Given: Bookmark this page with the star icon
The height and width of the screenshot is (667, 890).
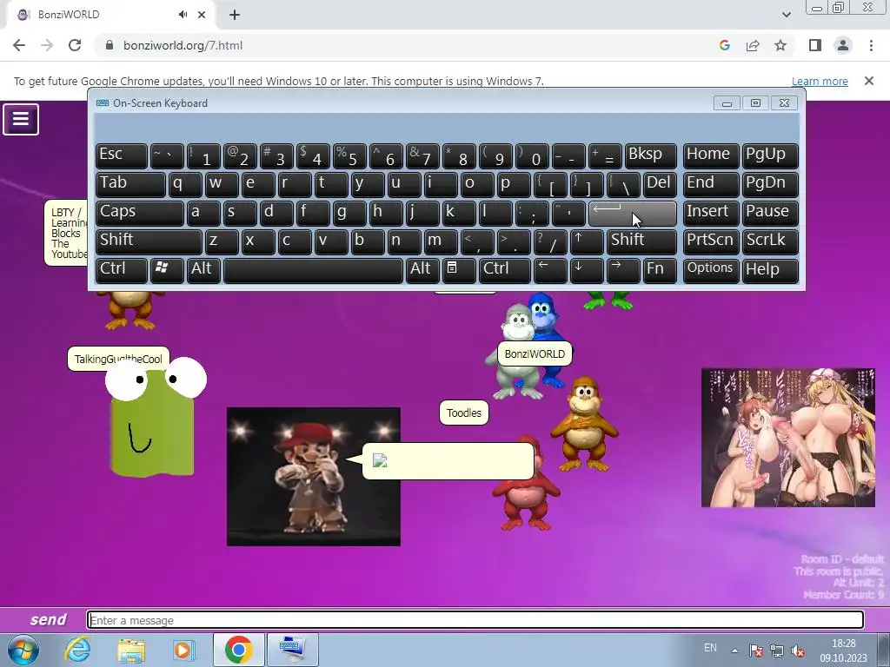Looking at the screenshot, I should coord(780,45).
